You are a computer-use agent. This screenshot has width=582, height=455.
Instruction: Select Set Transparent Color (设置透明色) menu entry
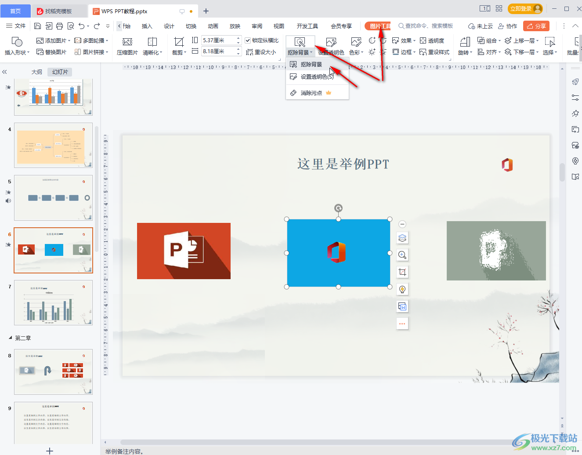317,77
